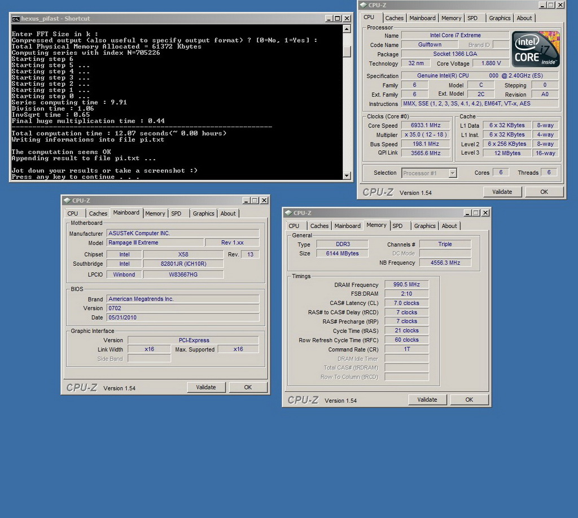This screenshot has width=578, height=518.
Task: Click OK in the Memory window
Action: tap(469, 400)
